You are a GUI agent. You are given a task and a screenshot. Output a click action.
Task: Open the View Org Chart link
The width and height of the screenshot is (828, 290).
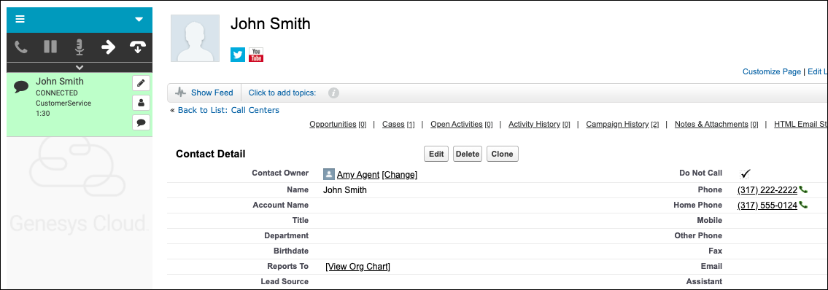point(358,267)
